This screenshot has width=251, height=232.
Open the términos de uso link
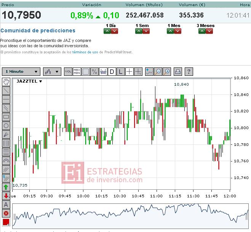(85, 52)
